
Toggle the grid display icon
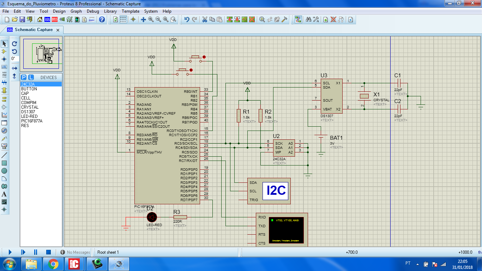point(123,19)
